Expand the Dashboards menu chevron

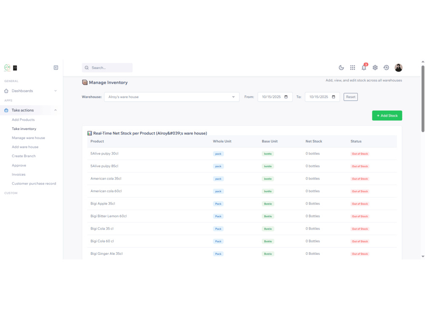tap(55, 91)
